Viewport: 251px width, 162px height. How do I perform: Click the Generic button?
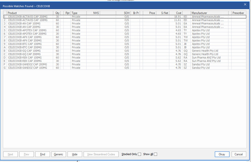pyautogui.click(x=59, y=154)
